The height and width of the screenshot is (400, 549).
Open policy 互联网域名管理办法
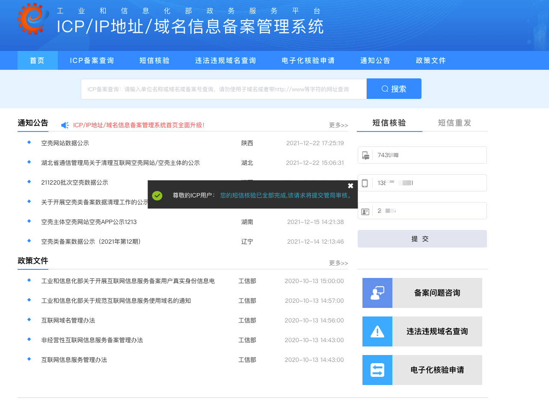tap(68, 320)
